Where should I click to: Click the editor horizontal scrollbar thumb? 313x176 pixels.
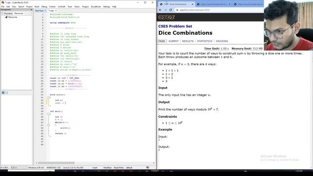point(56,163)
